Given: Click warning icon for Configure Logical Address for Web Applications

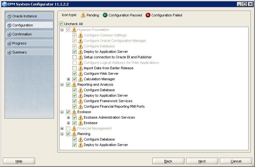Looking at the screenshot, I should click(x=80, y=63).
